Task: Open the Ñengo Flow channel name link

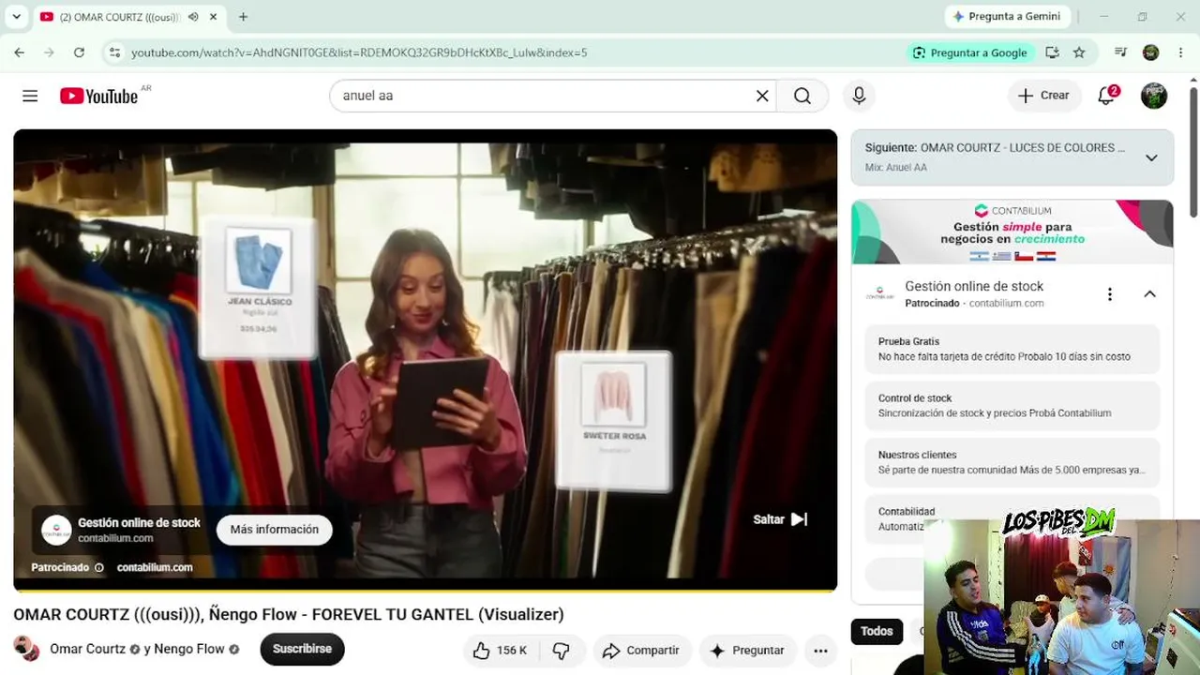Action: (x=189, y=649)
